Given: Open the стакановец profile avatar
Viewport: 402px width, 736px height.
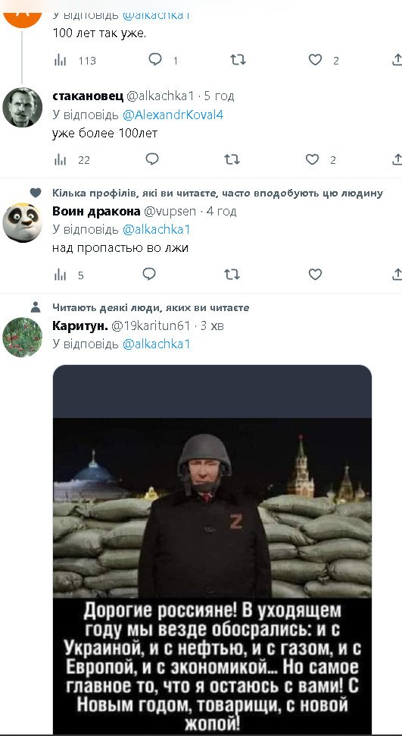Looking at the screenshot, I should coord(22,107).
